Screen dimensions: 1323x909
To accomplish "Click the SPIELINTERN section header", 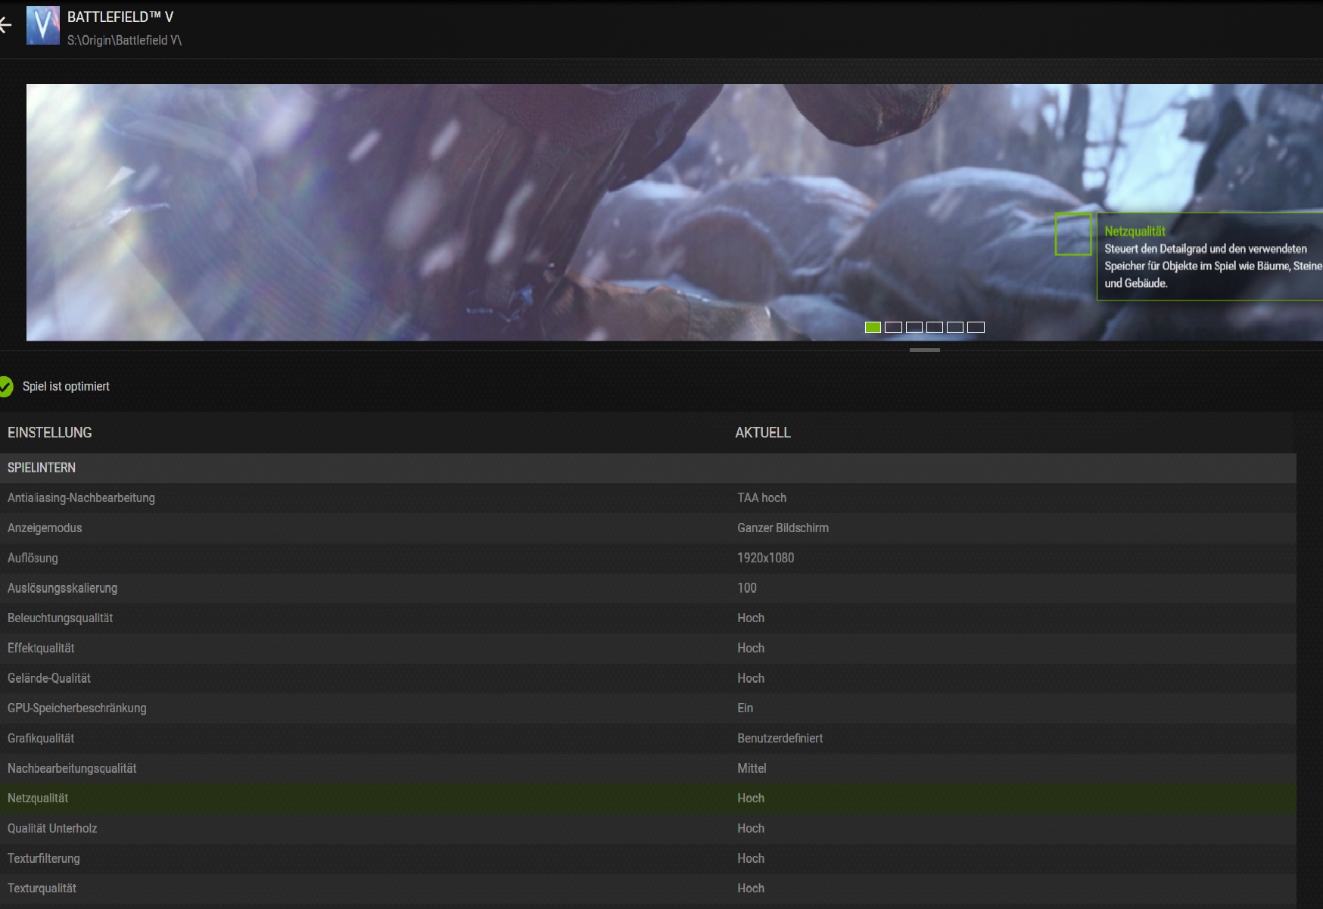I will pos(648,468).
